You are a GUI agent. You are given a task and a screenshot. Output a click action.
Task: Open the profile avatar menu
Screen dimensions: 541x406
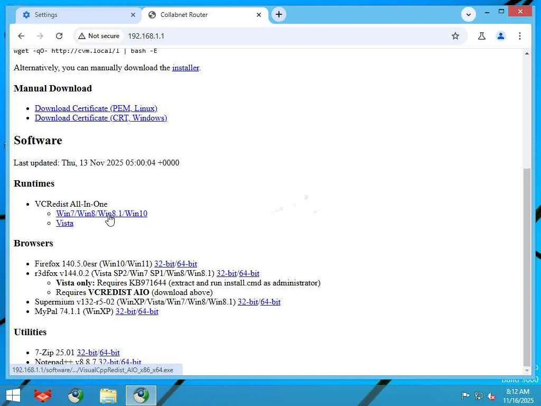pyautogui.click(x=501, y=36)
